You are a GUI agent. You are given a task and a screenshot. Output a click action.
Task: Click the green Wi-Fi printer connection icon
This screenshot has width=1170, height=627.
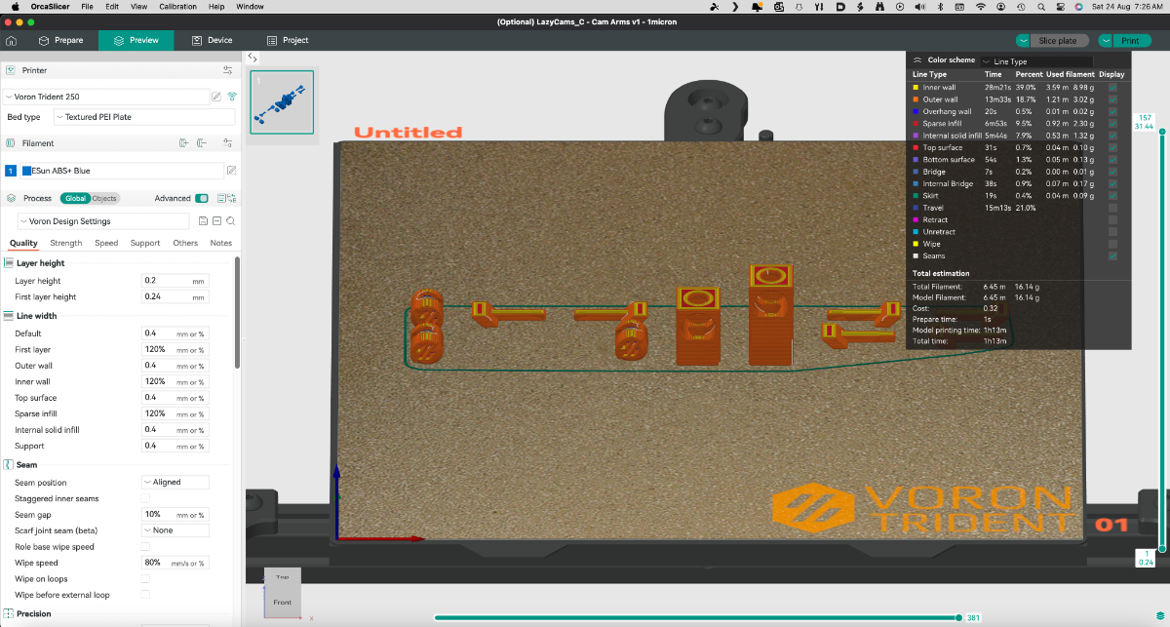click(232, 97)
